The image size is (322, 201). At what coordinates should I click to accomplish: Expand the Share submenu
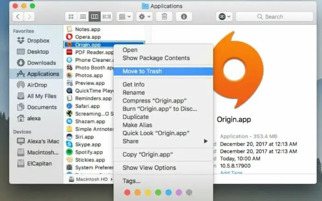(163, 141)
